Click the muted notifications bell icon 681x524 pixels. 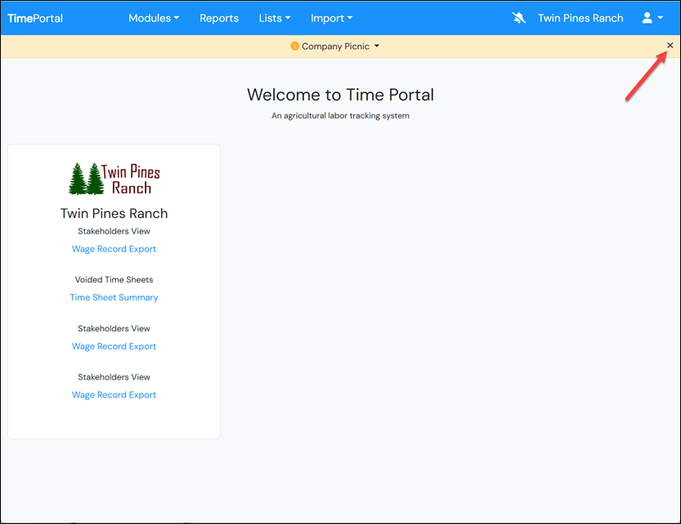tap(518, 18)
